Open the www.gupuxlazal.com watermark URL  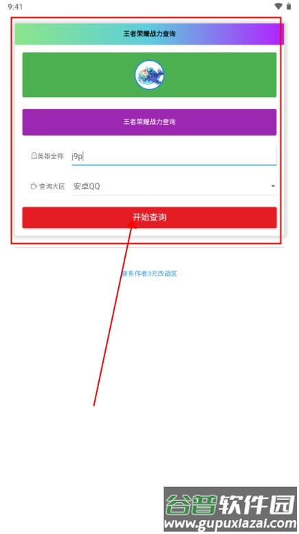coord(230,523)
